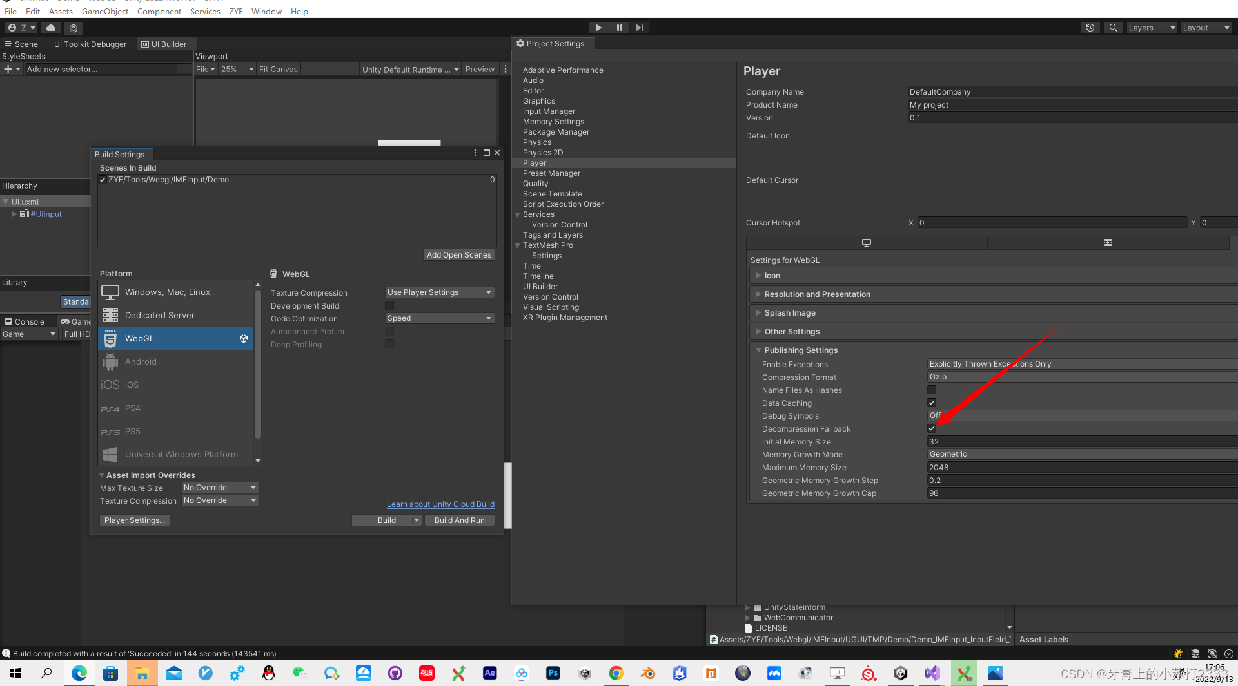The image size is (1238, 686).
Task: Open Memory Growth Mode dropdown
Action: (1082, 454)
